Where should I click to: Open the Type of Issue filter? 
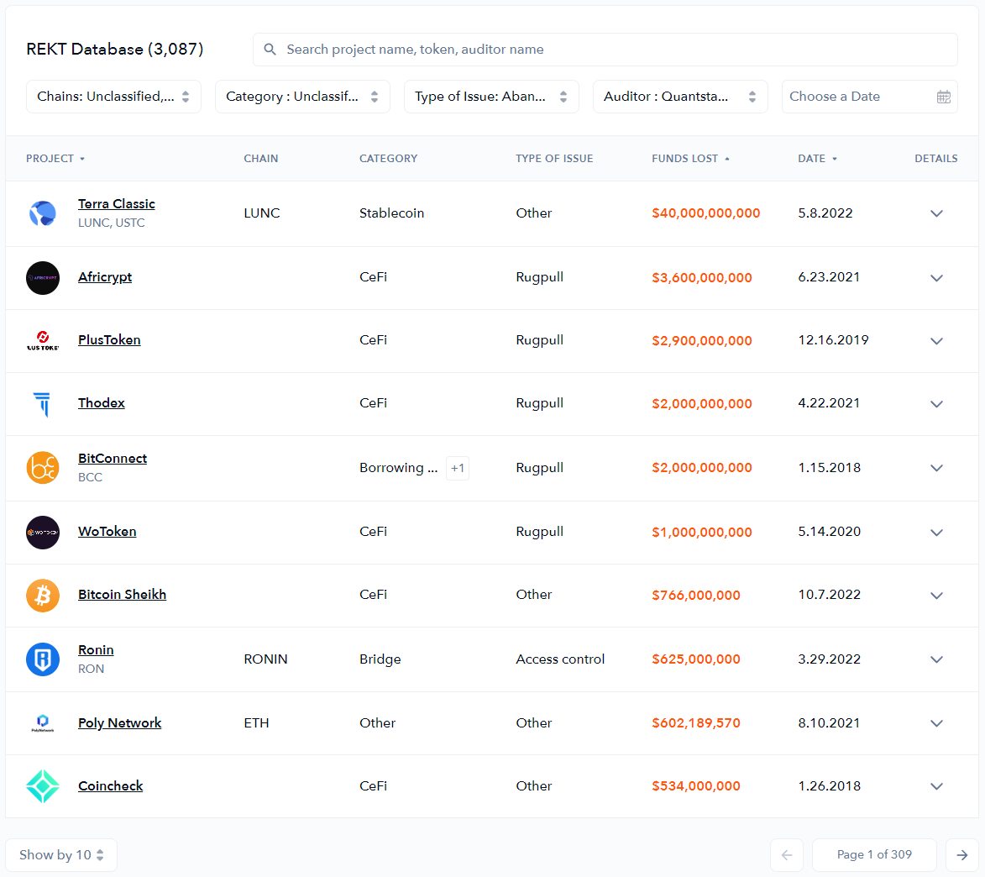(491, 97)
